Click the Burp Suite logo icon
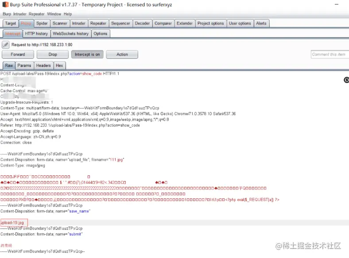 [x=5, y=4]
